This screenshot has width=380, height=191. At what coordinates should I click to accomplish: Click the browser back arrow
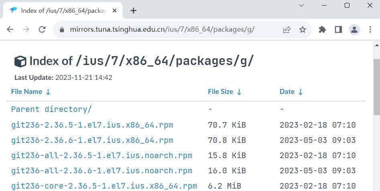click(10, 29)
